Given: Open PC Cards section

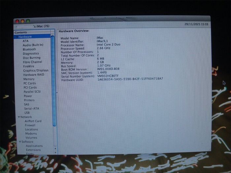Looking at the screenshot, I should coord(30,83).
